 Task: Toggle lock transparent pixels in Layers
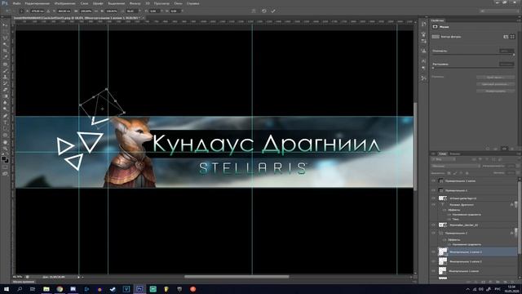(449, 173)
